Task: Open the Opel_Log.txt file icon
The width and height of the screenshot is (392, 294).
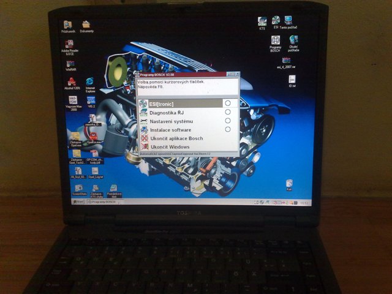Action: (95, 171)
